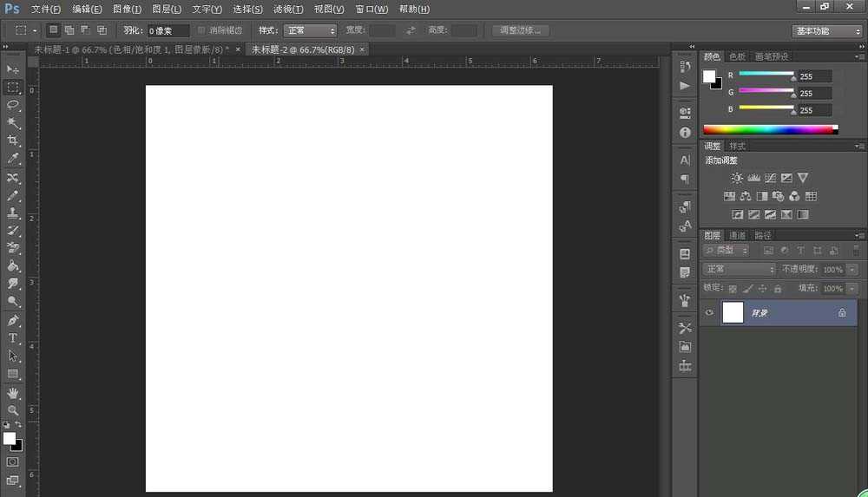Select the Lasso tool
The height and width of the screenshot is (497, 868).
[13, 104]
